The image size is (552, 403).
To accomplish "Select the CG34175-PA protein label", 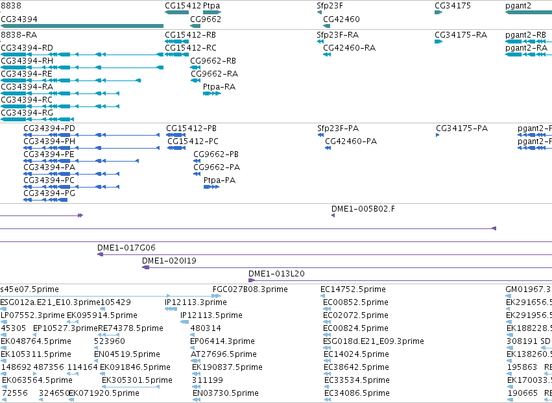I will tap(462, 128).
